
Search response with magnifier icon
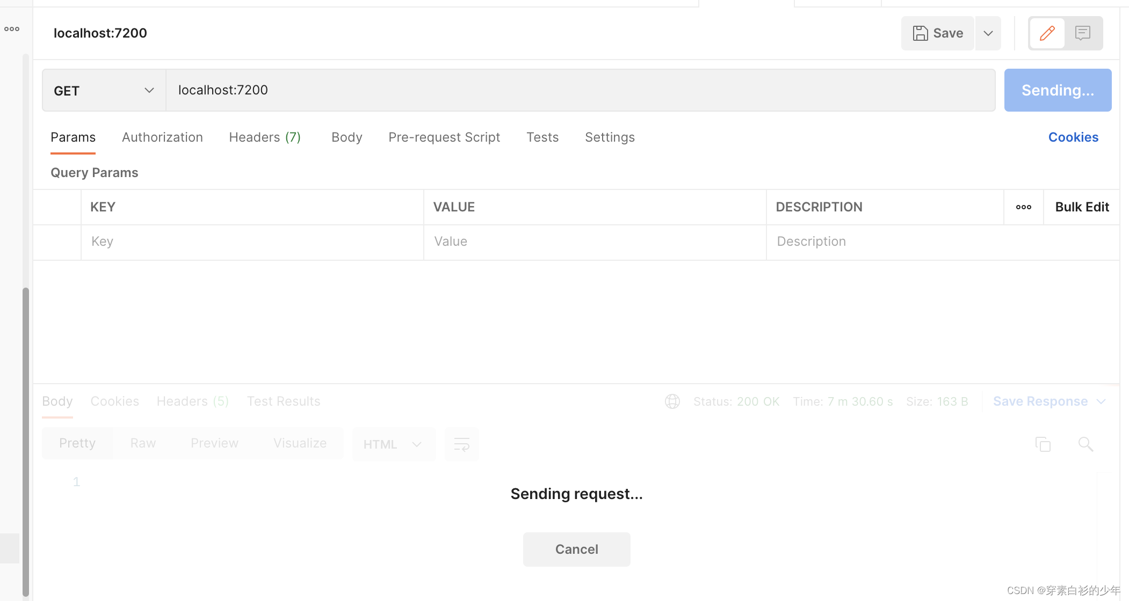click(1085, 444)
